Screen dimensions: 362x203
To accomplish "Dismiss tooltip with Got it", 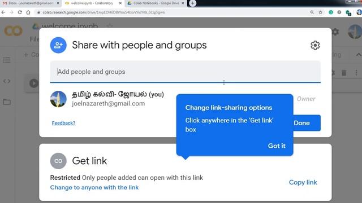I will (x=277, y=146).
